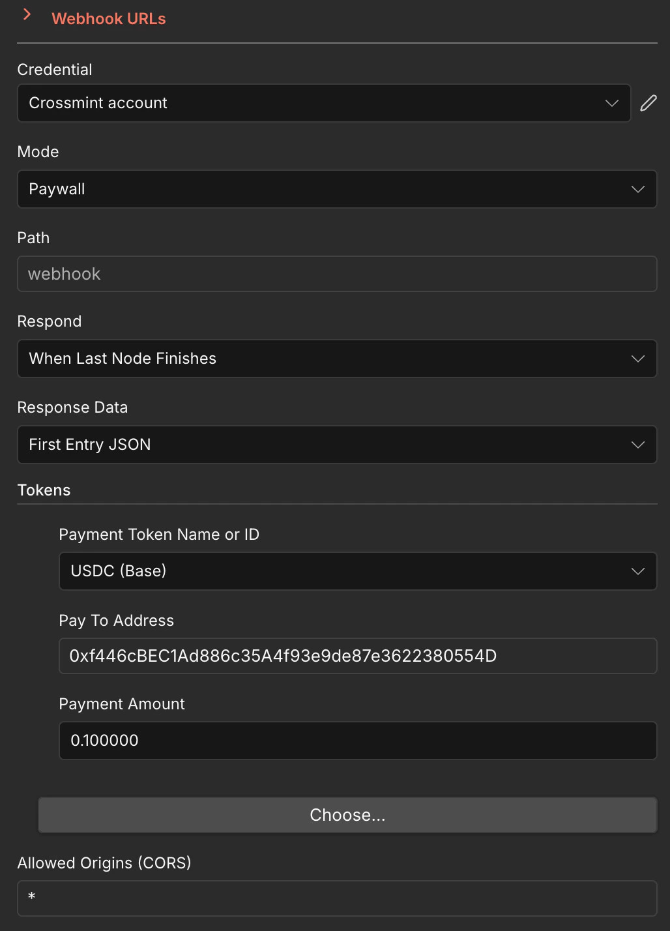Image resolution: width=670 pixels, height=931 pixels.
Task: Open the Paywall mode dropdown
Action: point(337,189)
